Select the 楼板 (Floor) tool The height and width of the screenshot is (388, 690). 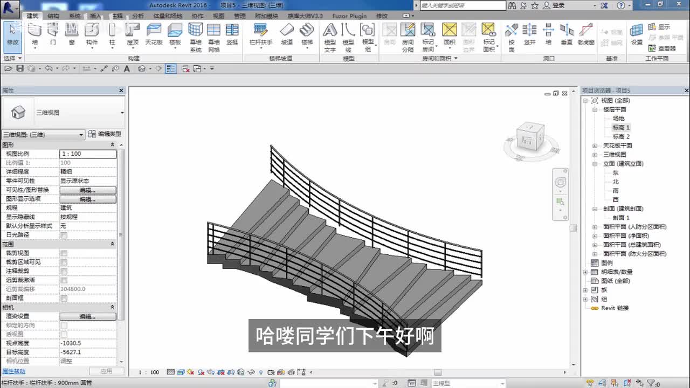tap(175, 34)
